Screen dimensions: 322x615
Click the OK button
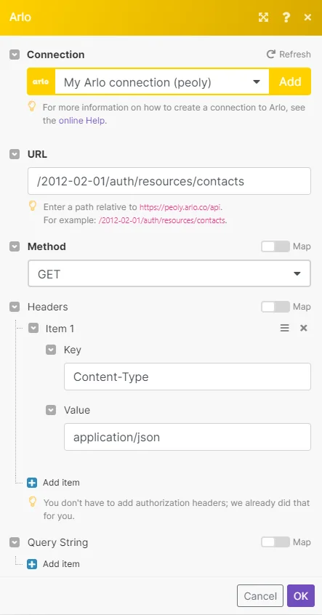click(x=301, y=596)
